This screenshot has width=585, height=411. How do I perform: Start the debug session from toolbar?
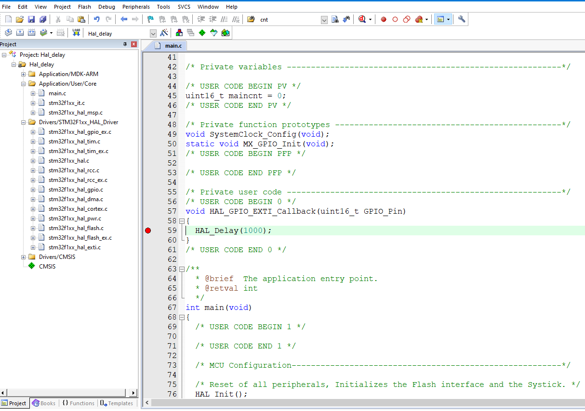coord(362,19)
